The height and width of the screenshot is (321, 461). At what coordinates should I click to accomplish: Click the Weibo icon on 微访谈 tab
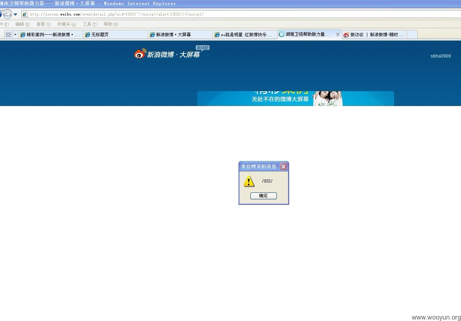tap(346, 35)
